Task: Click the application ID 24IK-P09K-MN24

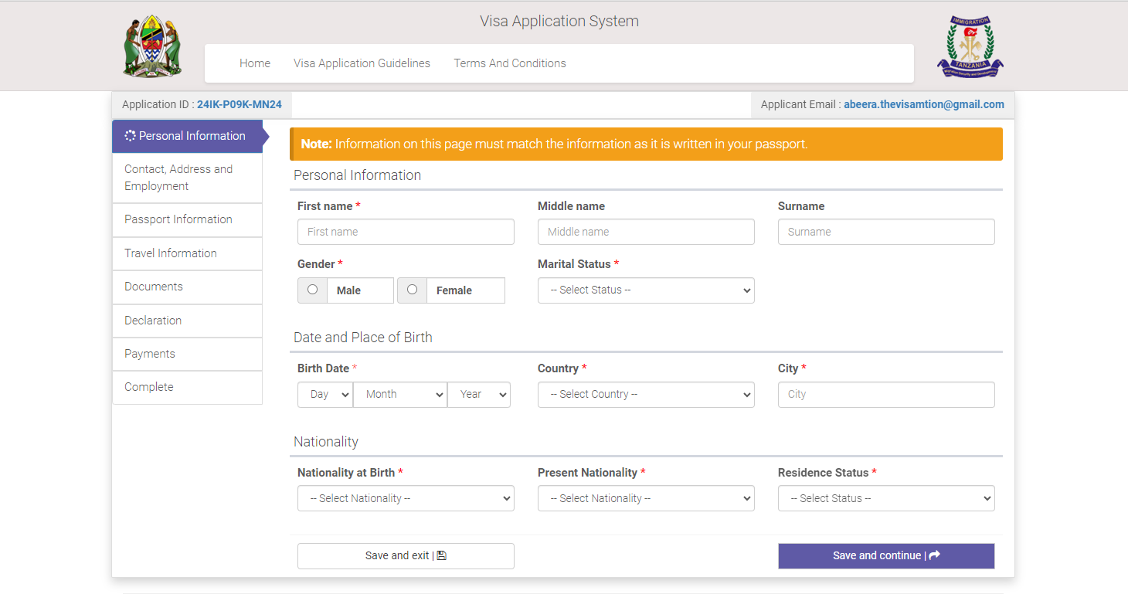Action: 240,105
